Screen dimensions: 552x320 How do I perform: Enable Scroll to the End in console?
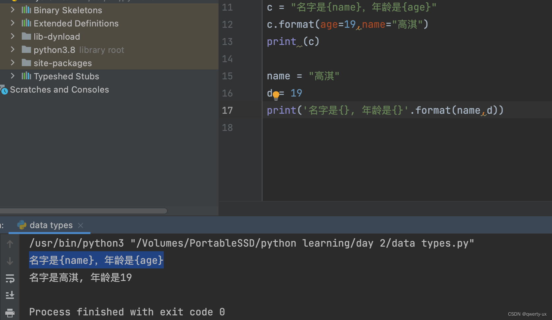point(10,295)
